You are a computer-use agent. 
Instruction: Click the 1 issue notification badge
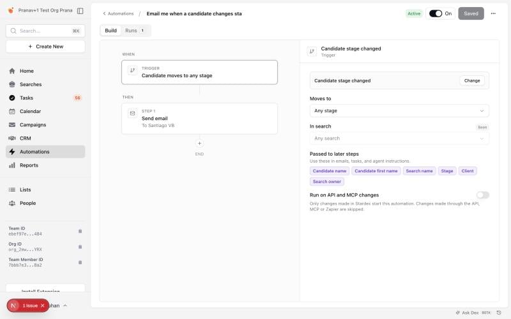[27, 306]
